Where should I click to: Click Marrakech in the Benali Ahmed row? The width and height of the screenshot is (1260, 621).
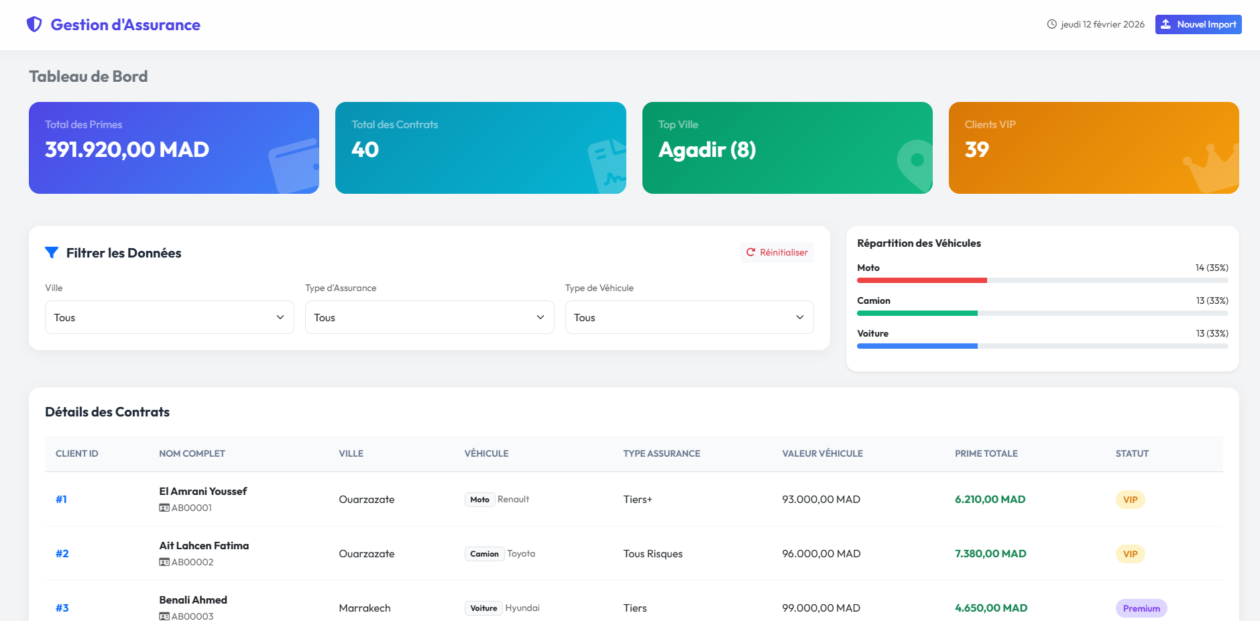point(365,608)
